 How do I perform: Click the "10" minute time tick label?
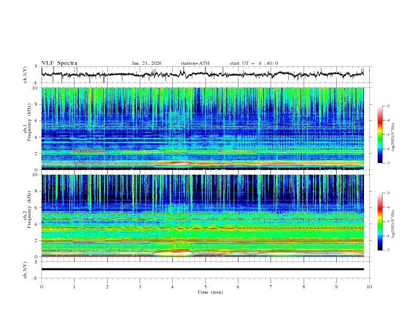[x=369, y=287]
